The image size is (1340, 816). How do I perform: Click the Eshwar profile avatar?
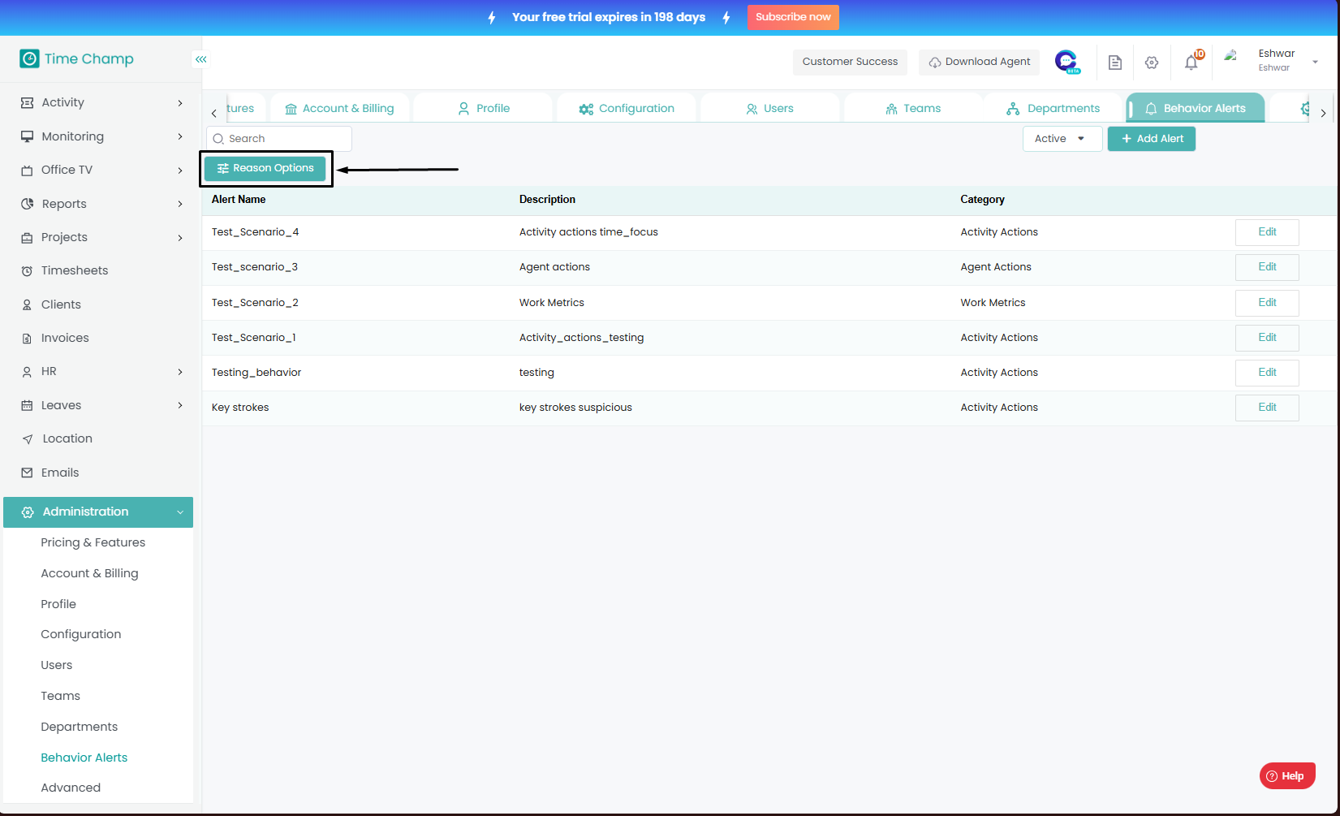(1231, 56)
